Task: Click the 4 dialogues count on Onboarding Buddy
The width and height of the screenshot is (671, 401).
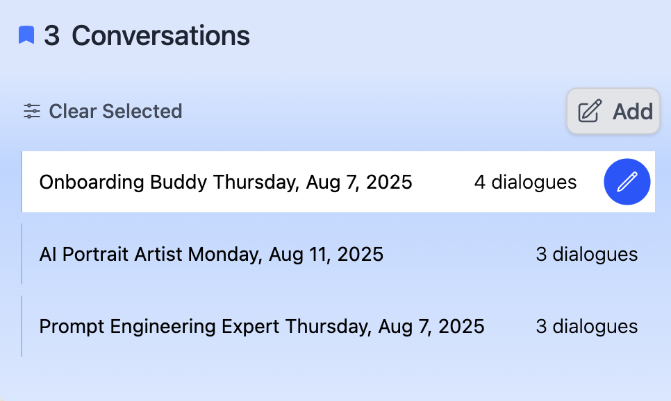Action: coord(525,182)
